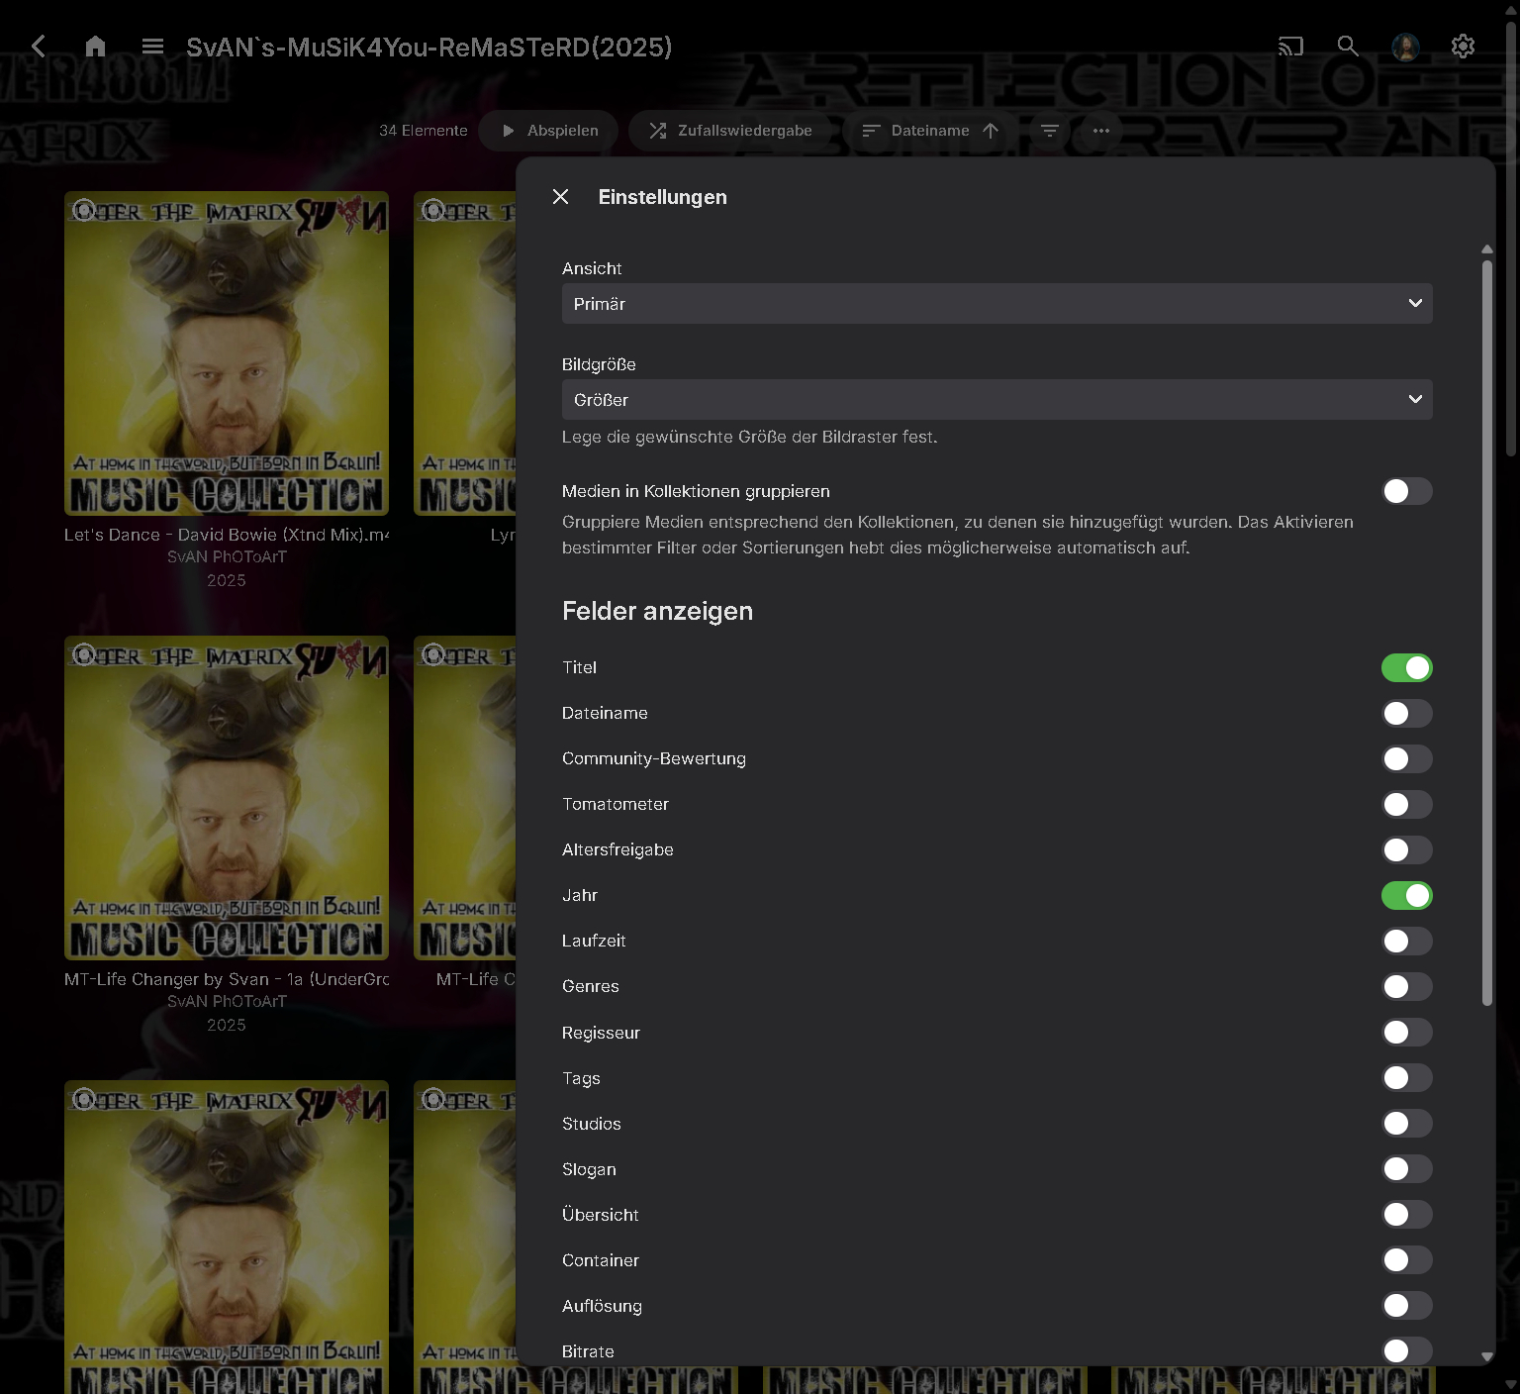The height and width of the screenshot is (1394, 1520).
Task: Open the filter icon in toolbar
Action: tap(1050, 131)
